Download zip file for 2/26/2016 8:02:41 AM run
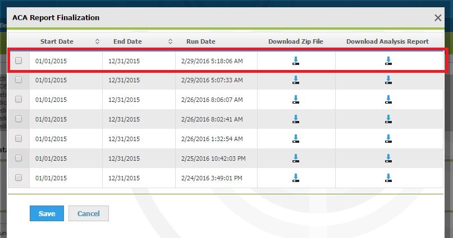Screen dimensions: 453x238 click(296, 119)
